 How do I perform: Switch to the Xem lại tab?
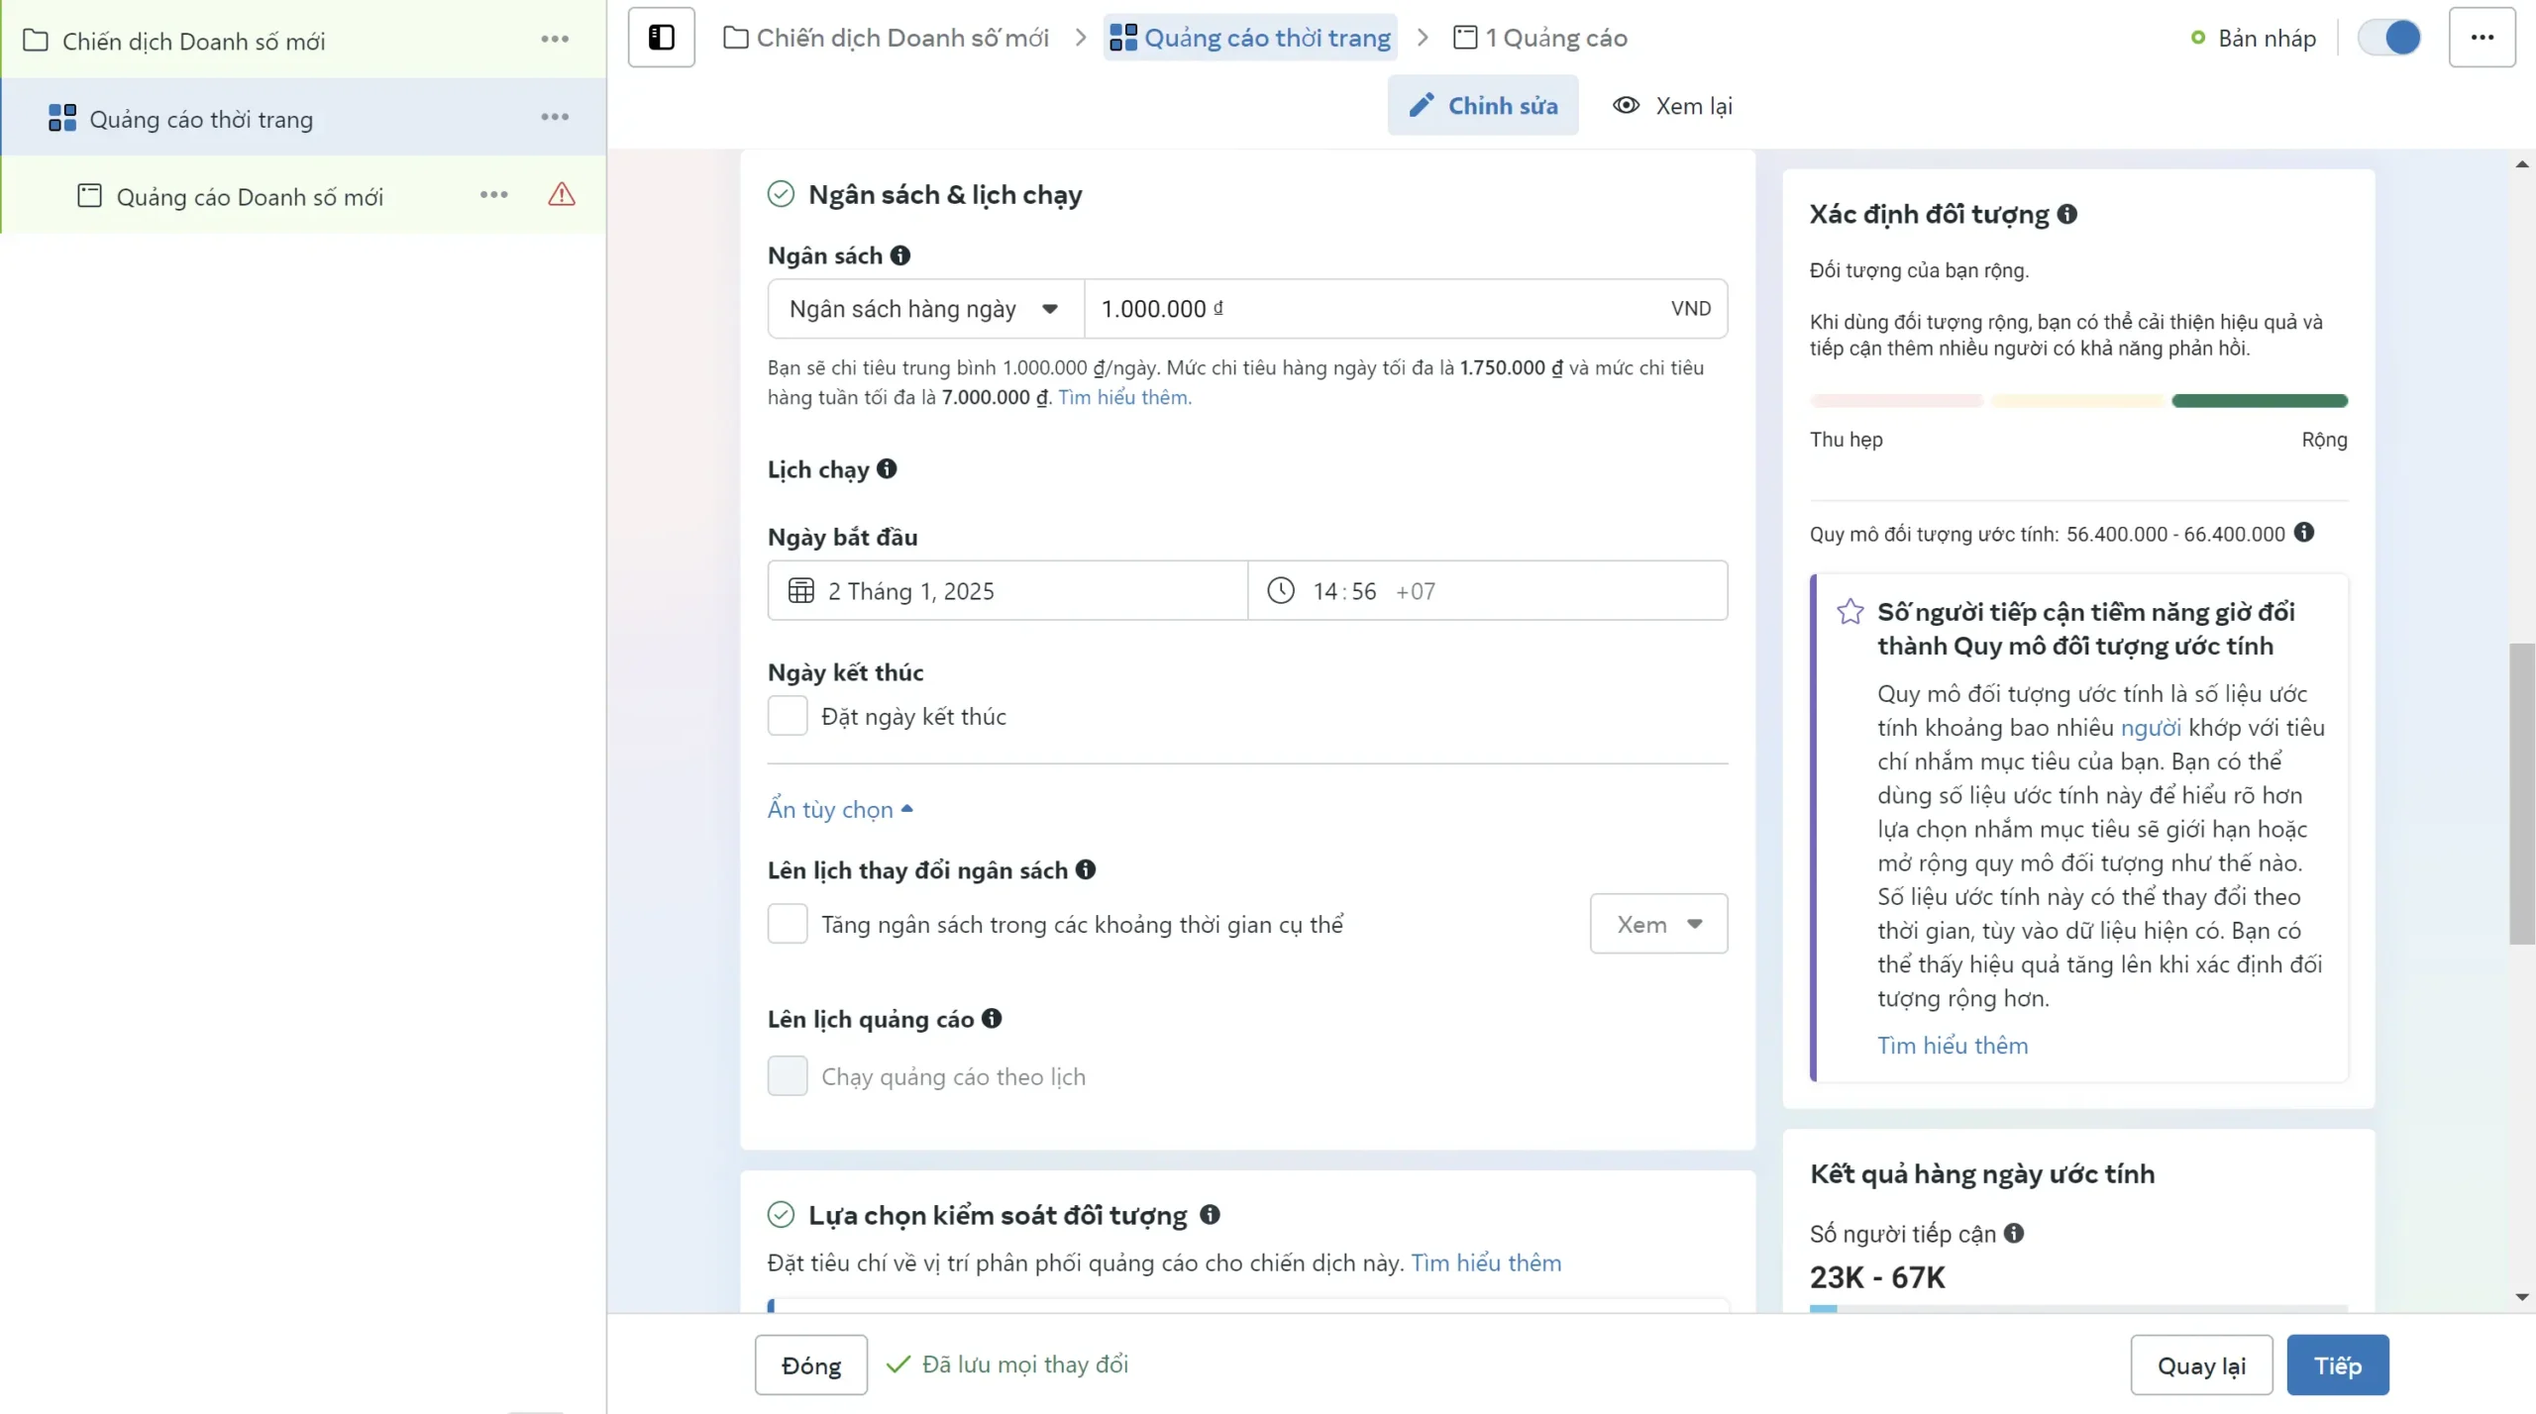tap(1672, 105)
